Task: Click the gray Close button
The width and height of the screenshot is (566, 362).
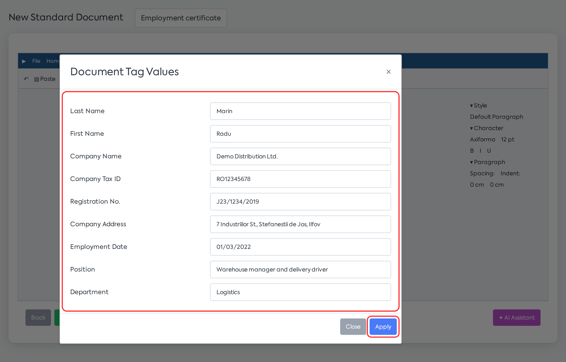Action: pos(353,327)
